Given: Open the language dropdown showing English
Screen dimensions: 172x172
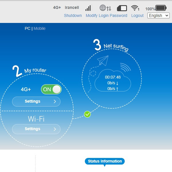Looking at the screenshot, I should (159, 15).
